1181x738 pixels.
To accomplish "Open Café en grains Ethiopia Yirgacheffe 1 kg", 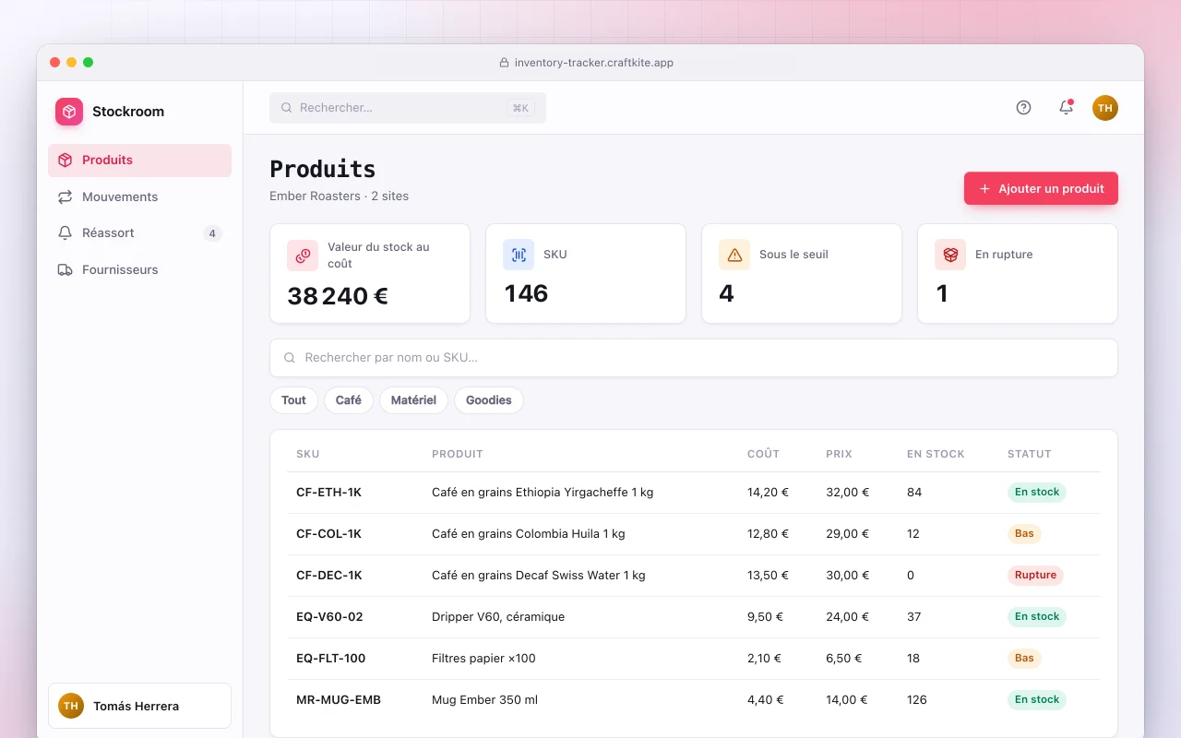I will [543, 493].
